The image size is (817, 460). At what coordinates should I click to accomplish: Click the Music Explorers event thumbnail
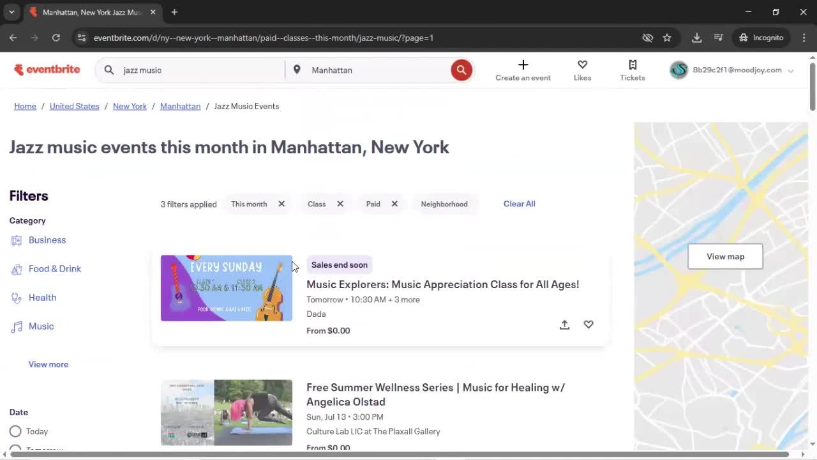point(227,288)
